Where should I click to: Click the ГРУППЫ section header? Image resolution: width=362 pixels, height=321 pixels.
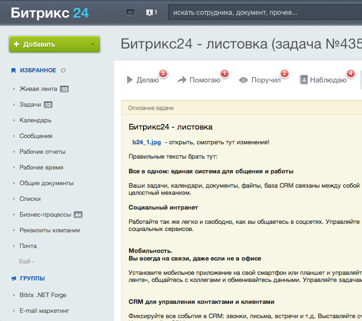point(32,279)
